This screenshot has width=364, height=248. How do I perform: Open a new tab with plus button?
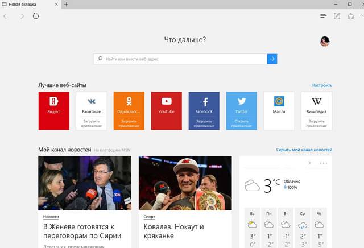(67, 5)
